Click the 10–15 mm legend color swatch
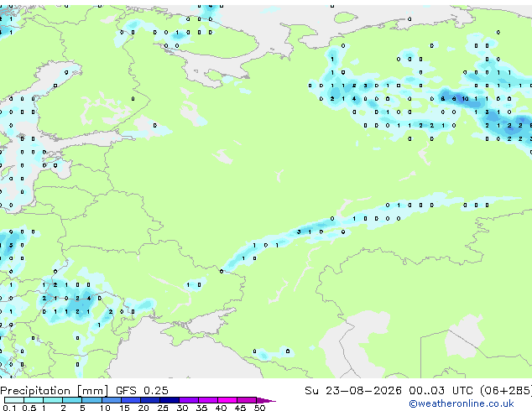Image resolution: width=532 pixels, height=411 pixels. (111, 400)
